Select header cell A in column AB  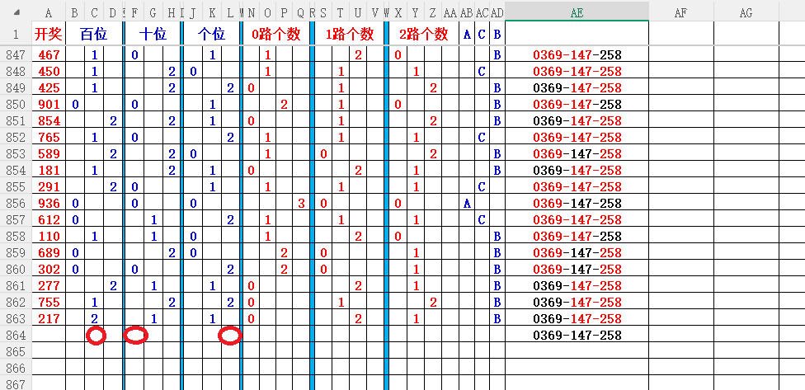pyautogui.click(x=467, y=35)
